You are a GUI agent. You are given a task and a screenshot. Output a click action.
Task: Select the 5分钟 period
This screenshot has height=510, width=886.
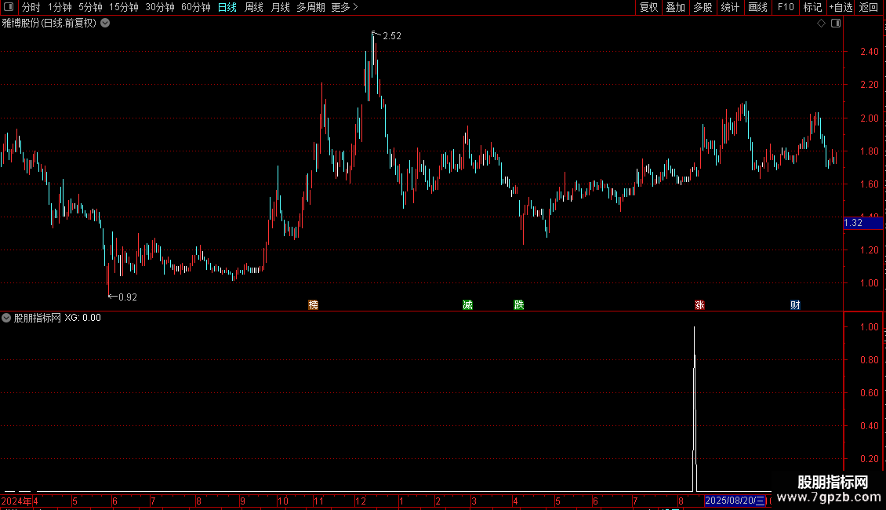click(x=90, y=7)
